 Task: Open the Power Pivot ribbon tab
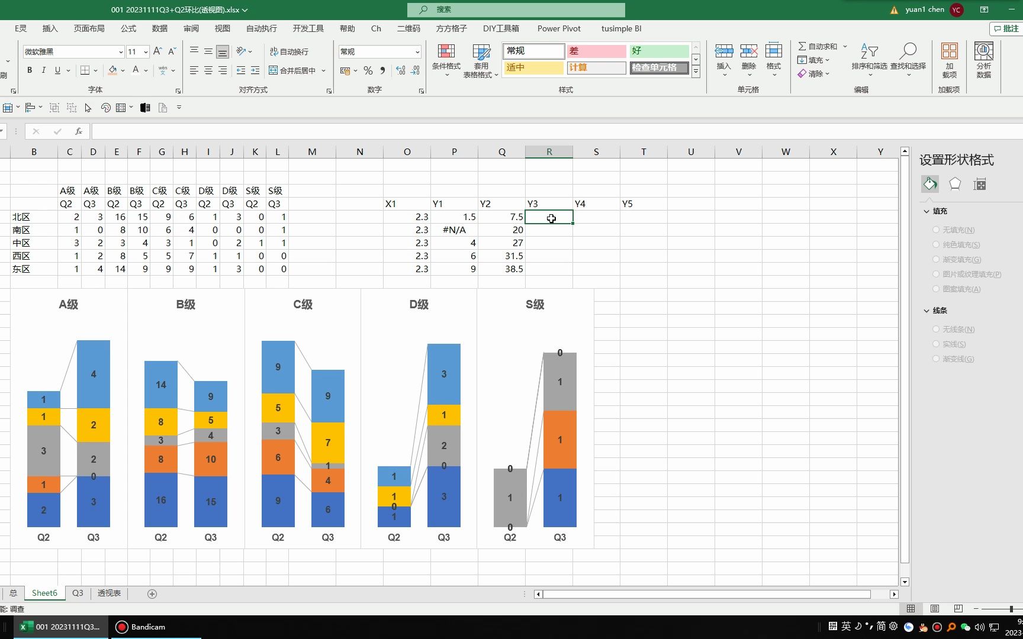pyautogui.click(x=558, y=28)
